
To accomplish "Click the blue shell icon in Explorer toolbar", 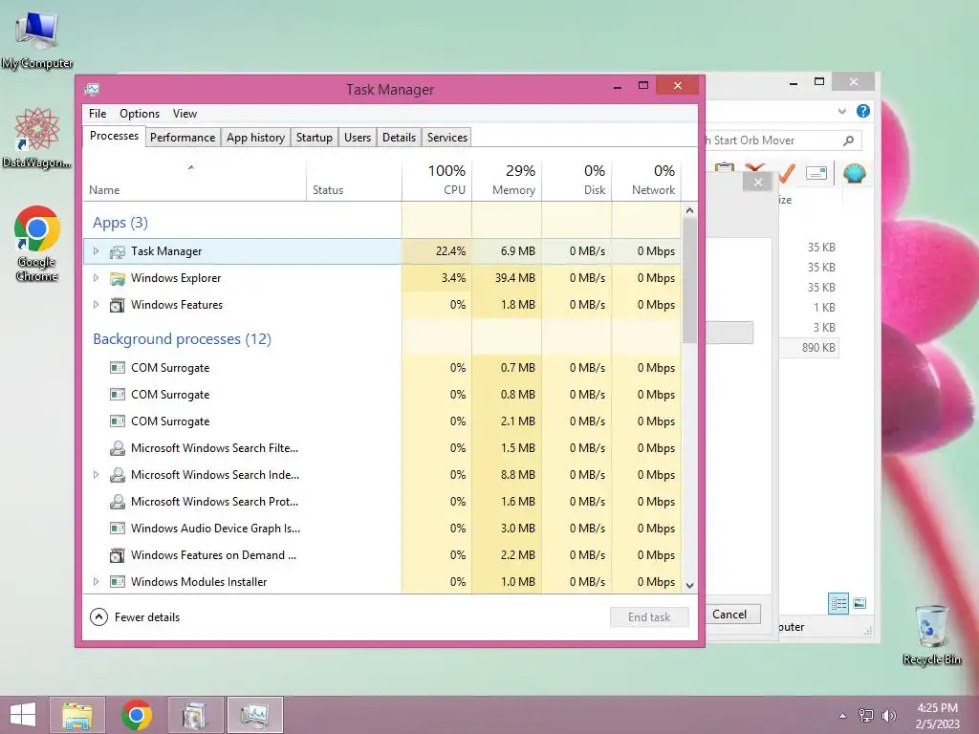I will tap(854, 173).
